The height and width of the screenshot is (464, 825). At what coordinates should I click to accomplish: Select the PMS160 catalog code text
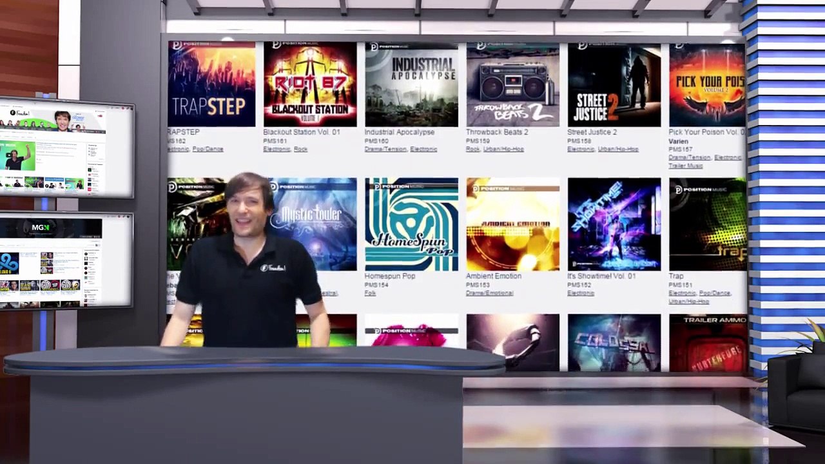pos(376,140)
